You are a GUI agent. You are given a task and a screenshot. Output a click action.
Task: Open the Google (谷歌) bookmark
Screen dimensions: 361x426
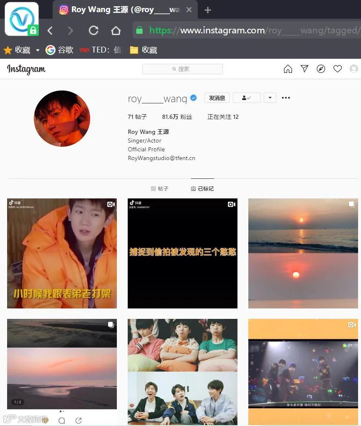(x=59, y=50)
